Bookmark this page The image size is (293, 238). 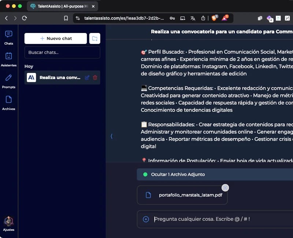(x=66, y=18)
